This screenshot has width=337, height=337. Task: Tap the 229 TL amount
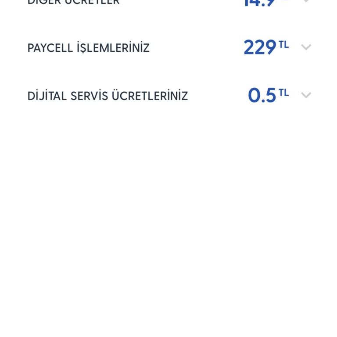click(x=266, y=47)
